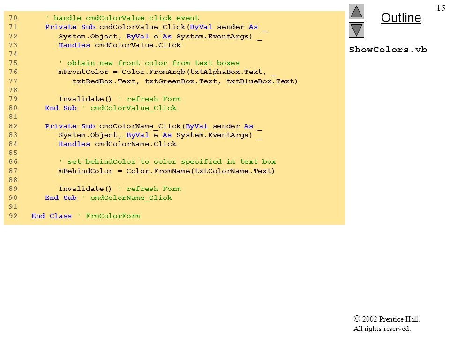Click 'End Sub' on line 90

click(x=61, y=198)
